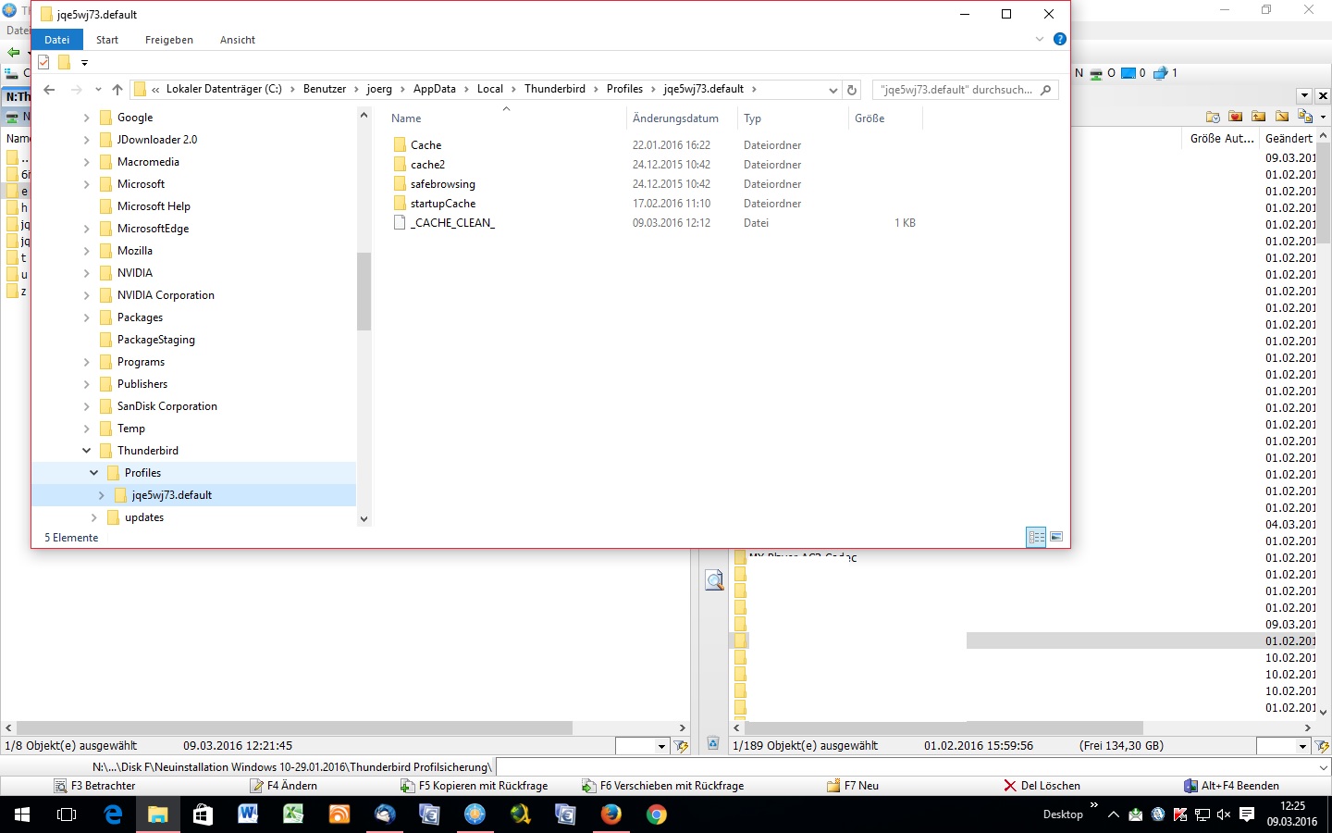Click Del Löschen button
Image resolution: width=1332 pixels, height=833 pixels.
click(1042, 786)
